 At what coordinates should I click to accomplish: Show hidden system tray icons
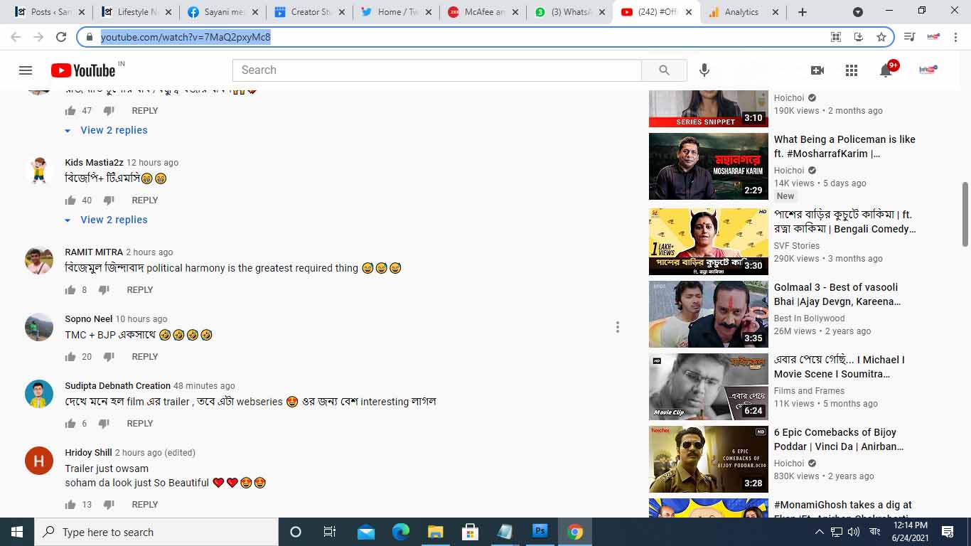point(819,532)
